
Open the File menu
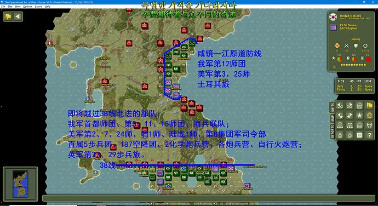point(3,7)
